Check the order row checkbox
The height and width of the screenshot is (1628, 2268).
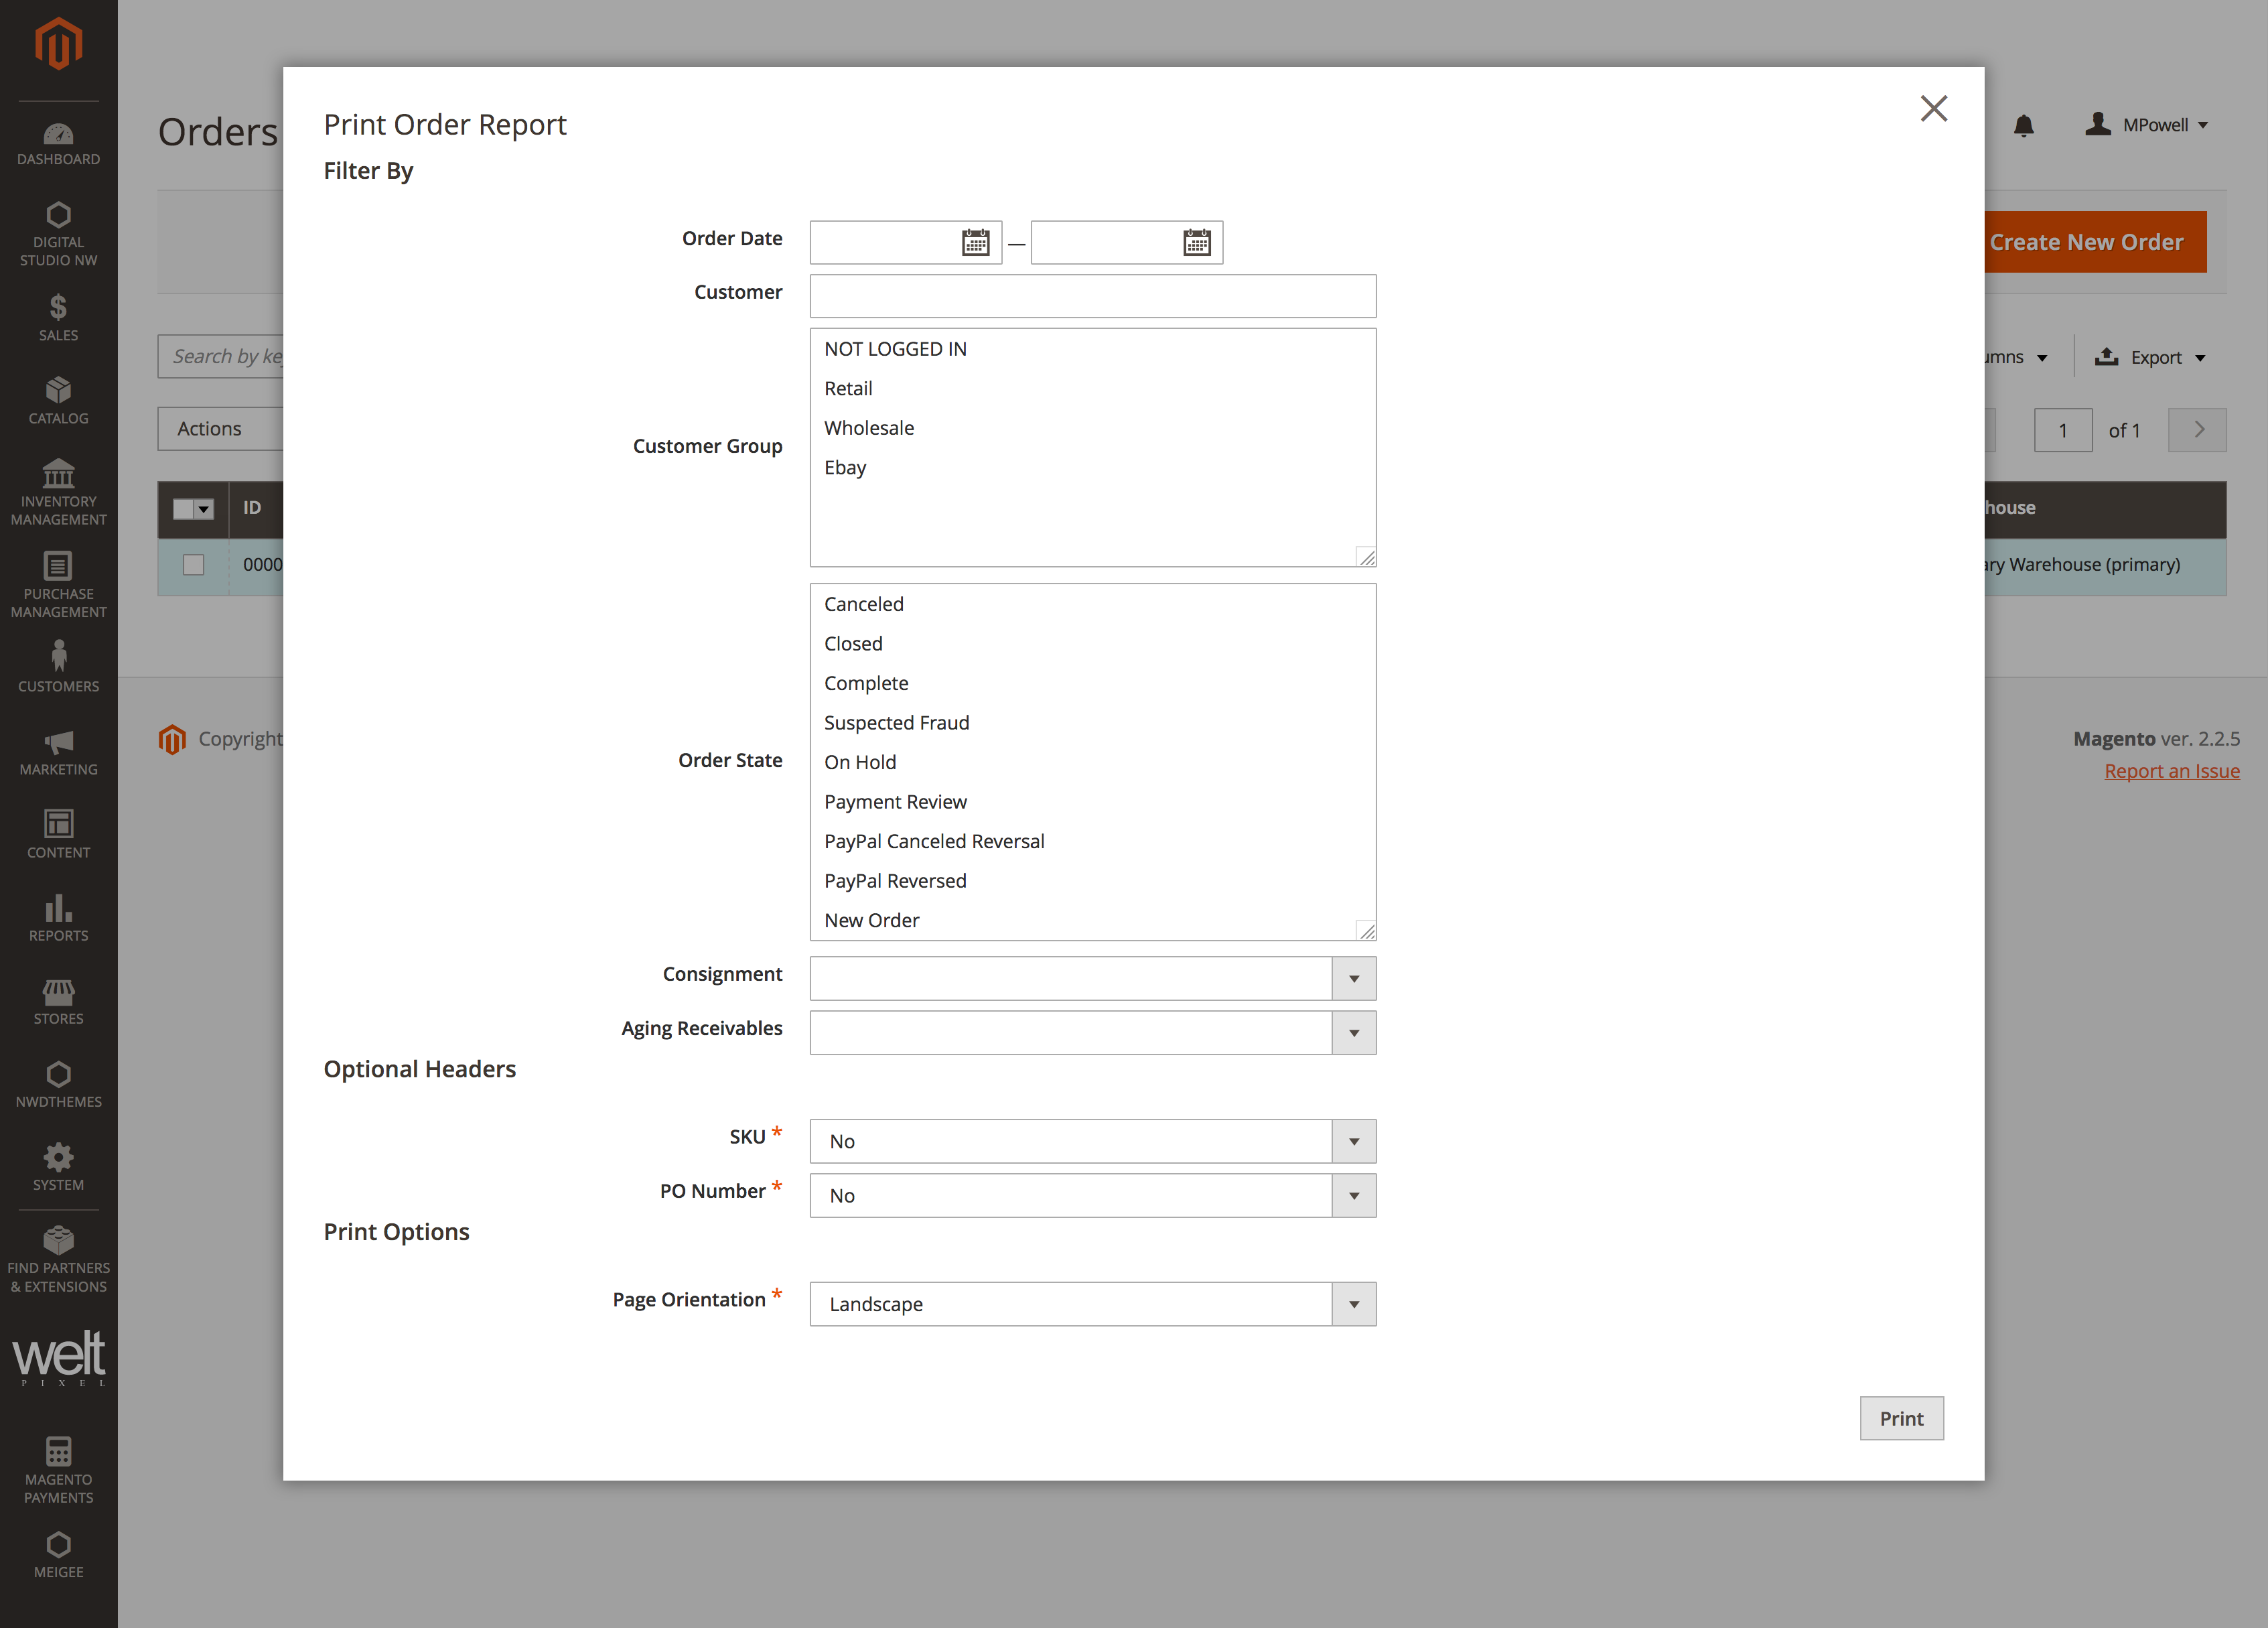click(x=194, y=565)
